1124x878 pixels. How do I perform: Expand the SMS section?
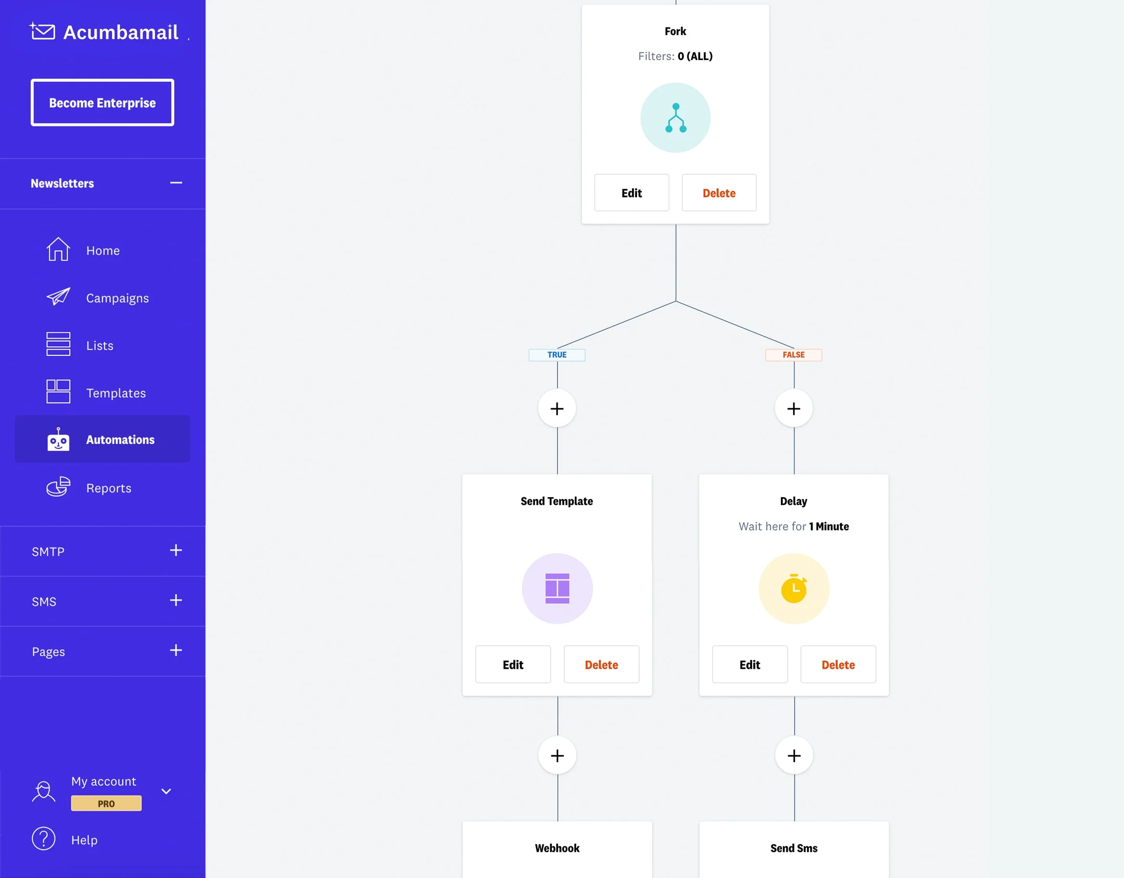point(176,600)
